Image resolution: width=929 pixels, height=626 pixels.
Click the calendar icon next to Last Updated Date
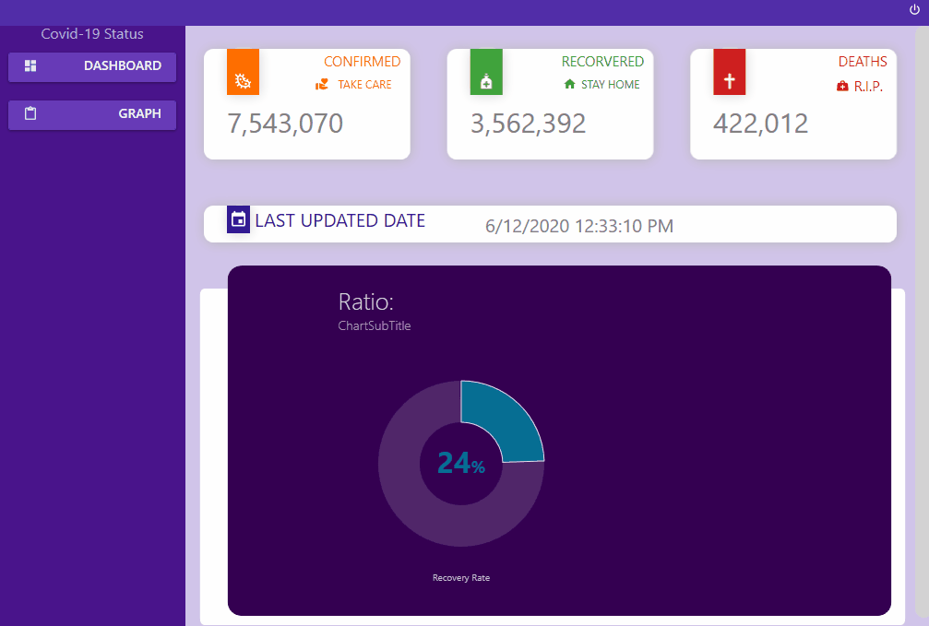(238, 219)
